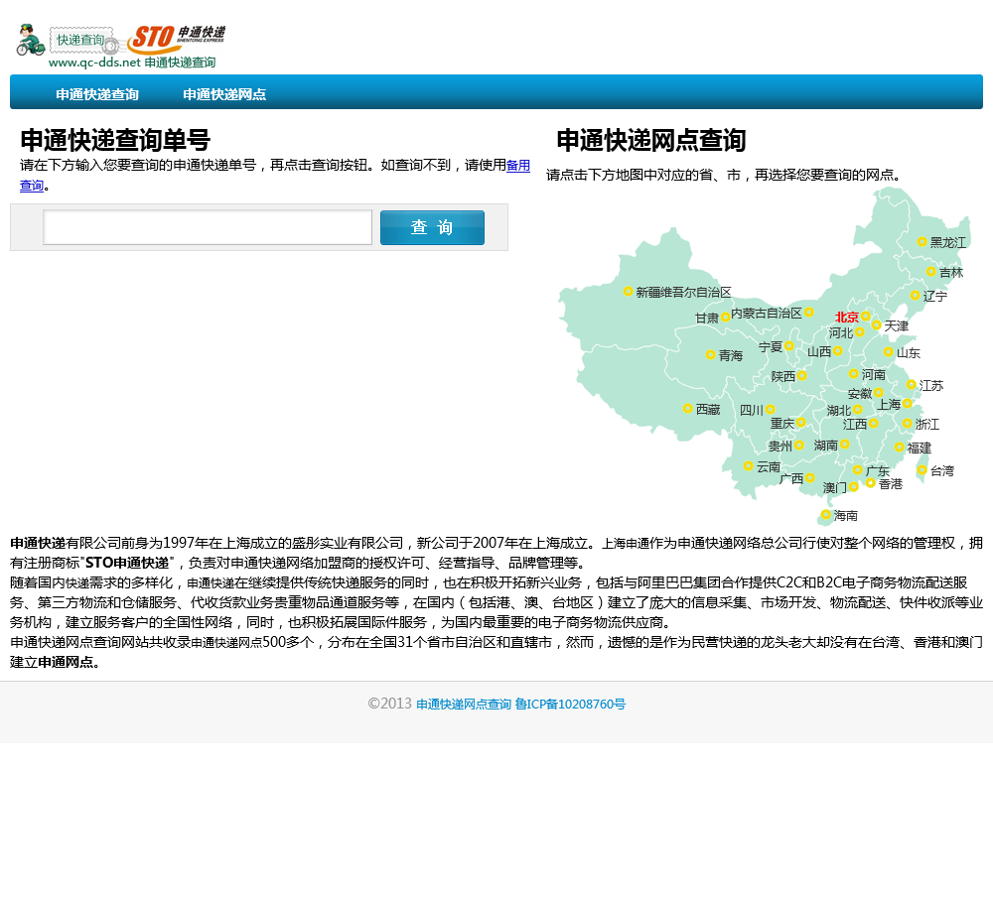Select 广东 marker on the map

pos(858,469)
